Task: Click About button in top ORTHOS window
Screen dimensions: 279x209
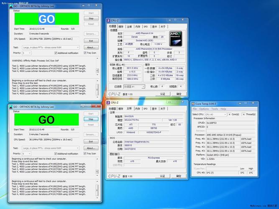Action: [91, 48]
